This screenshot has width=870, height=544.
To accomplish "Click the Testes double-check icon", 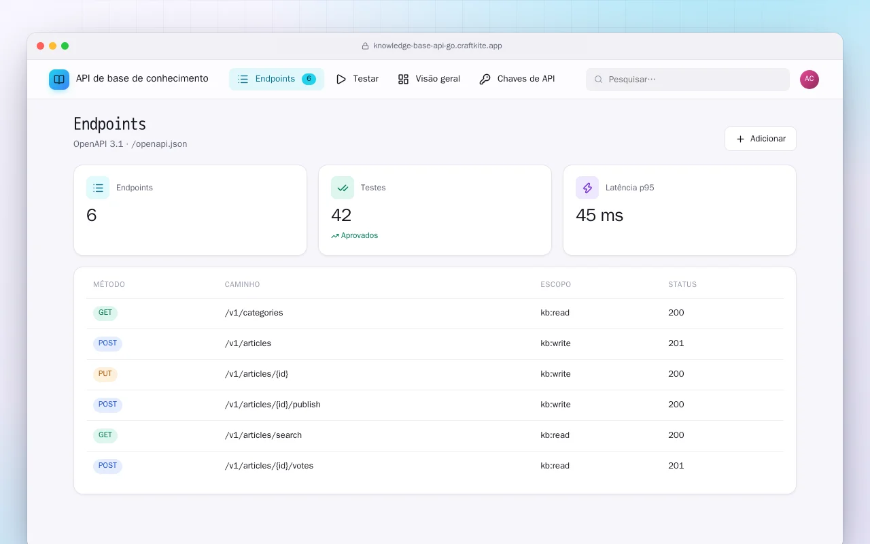I will pos(343,188).
